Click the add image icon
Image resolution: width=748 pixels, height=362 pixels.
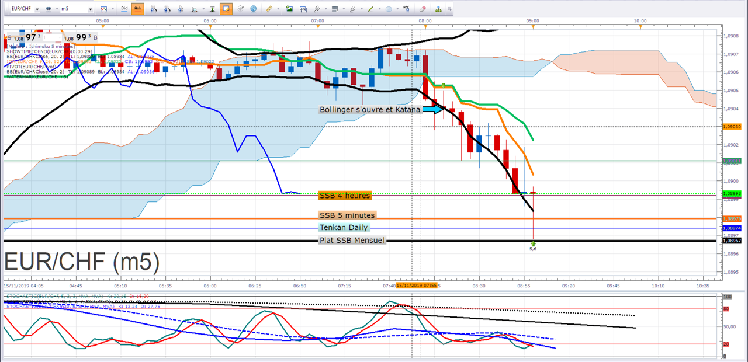click(x=289, y=9)
